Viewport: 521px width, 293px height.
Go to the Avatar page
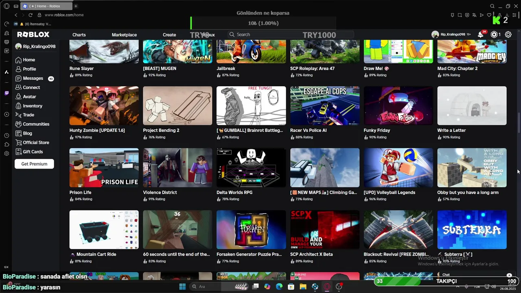click(x=26, y=96)
